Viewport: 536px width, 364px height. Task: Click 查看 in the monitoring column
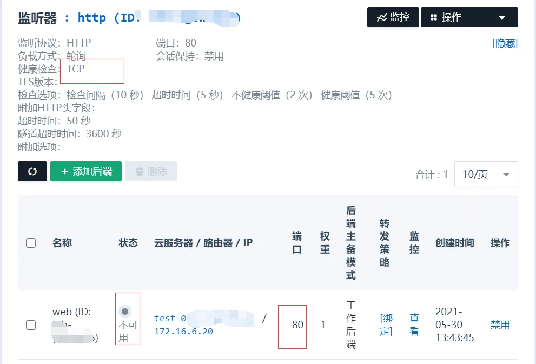[414, 325]
